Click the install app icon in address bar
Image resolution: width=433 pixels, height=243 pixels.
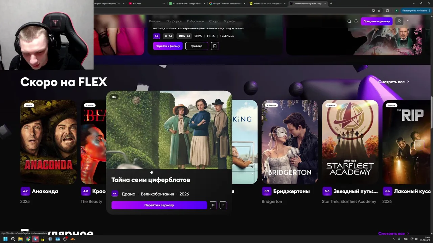point(373,10)
